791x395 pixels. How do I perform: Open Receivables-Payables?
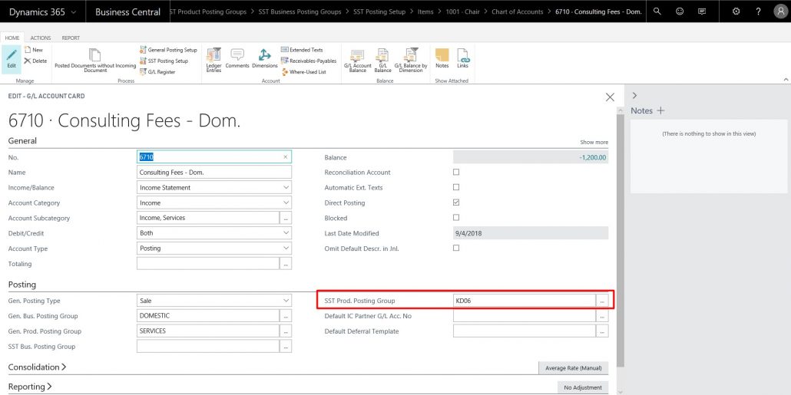tap(309, 61)
